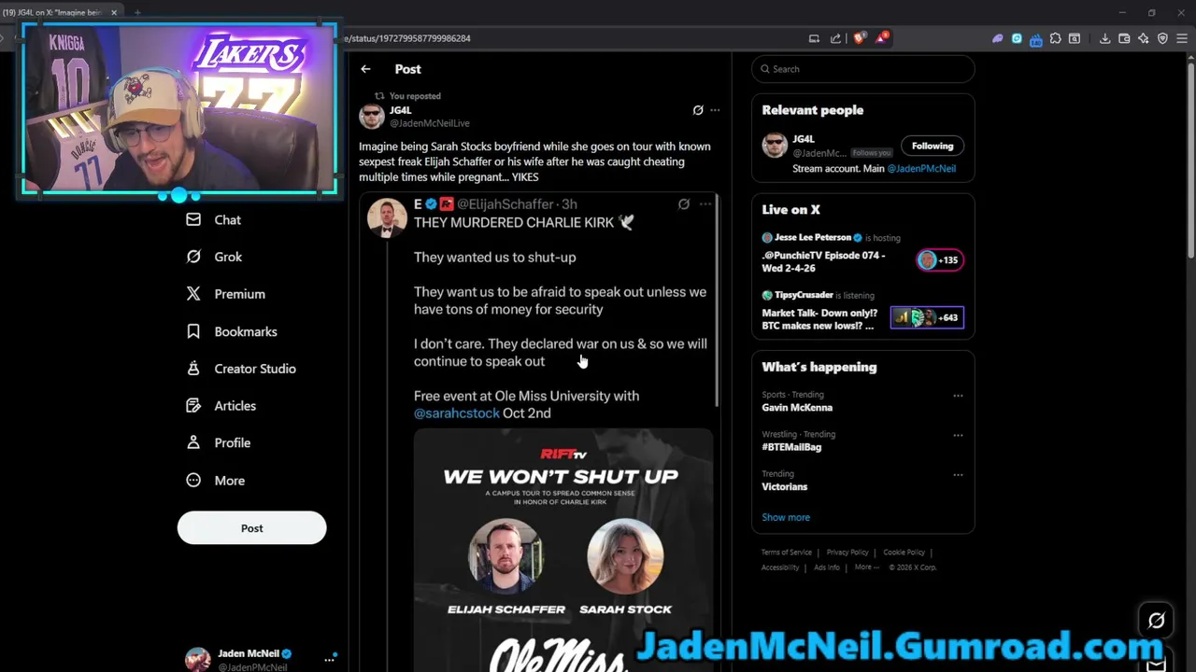The width and height of the screenshot is (1196, 672).
Task: Go back with the Post arrow
Action: click(x=365, y=69)
